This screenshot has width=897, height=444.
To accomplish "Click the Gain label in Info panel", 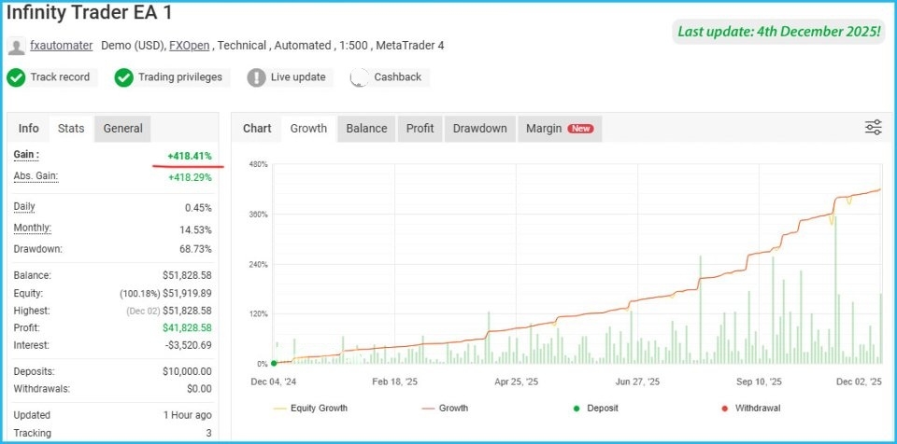I will click(x=26, y=154).
